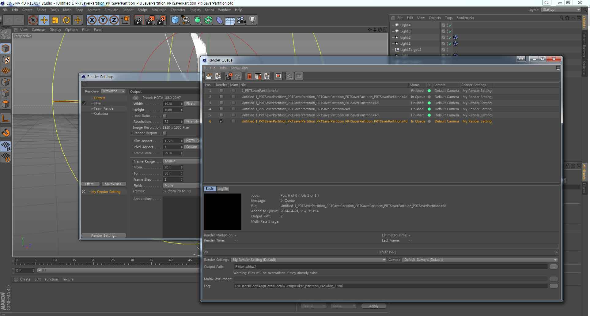Open the MoGraph menu
This screenshot has width=590, height=316.
pos(159,10)
